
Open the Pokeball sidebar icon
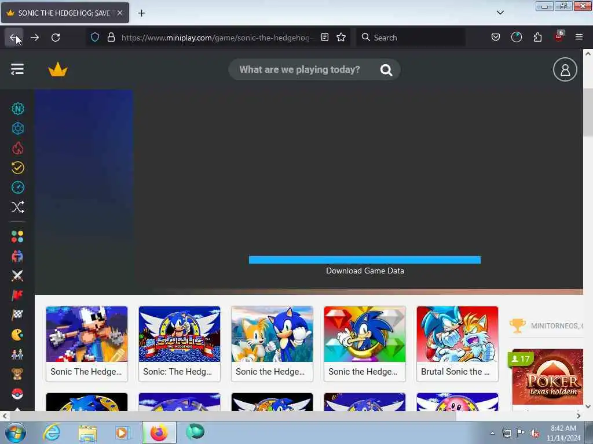click(17, 394)
